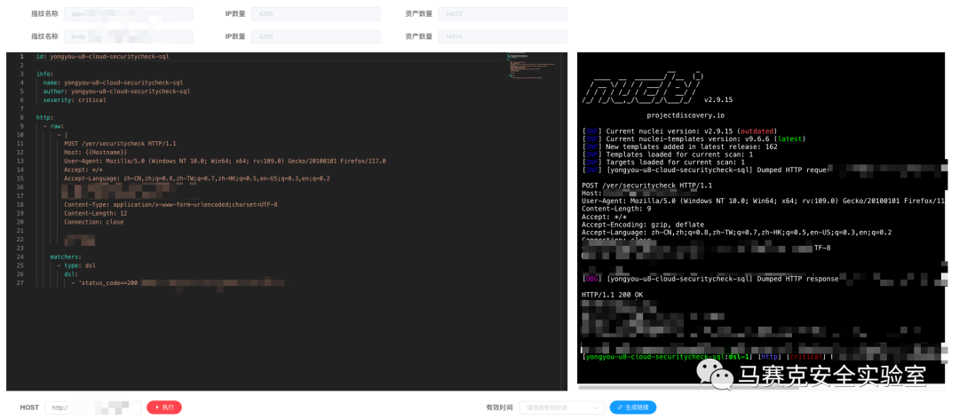Click the 'author: yongyou-u8-cloud-securitycheck-sql' line
Image resolution: width=959 pixels, height=419 pixels.
click(x=117, y=91)
